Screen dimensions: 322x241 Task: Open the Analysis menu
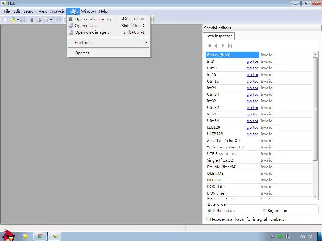(57, 11)
